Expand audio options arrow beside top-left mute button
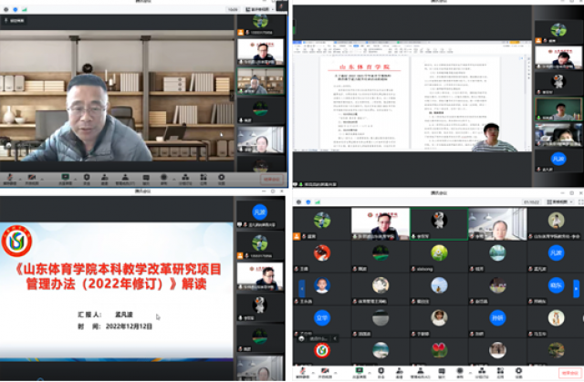Viewport: 584px width, 382px height. 19,177
